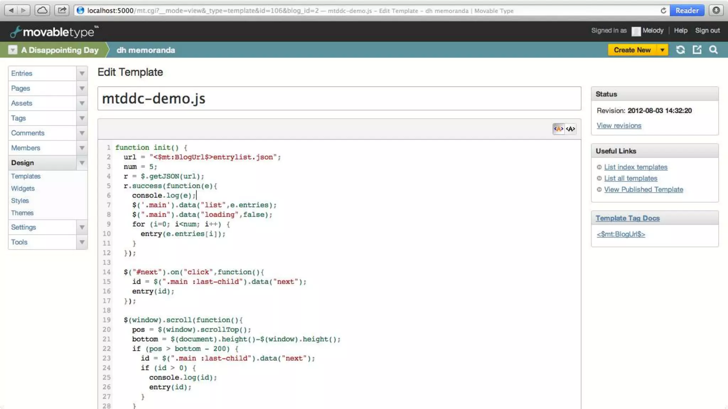The height and width of the screenshot is (409, 728).
Task: Click the 'Edit Template' page heading
Action: coord(130,72)
